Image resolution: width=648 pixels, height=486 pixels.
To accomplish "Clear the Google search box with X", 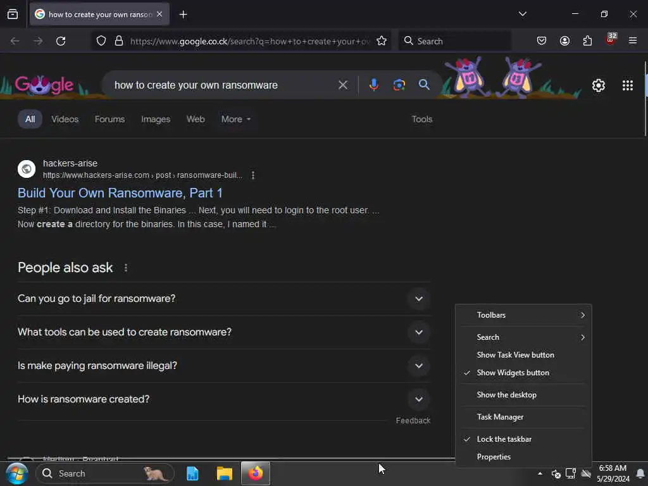I will point(342,85).
